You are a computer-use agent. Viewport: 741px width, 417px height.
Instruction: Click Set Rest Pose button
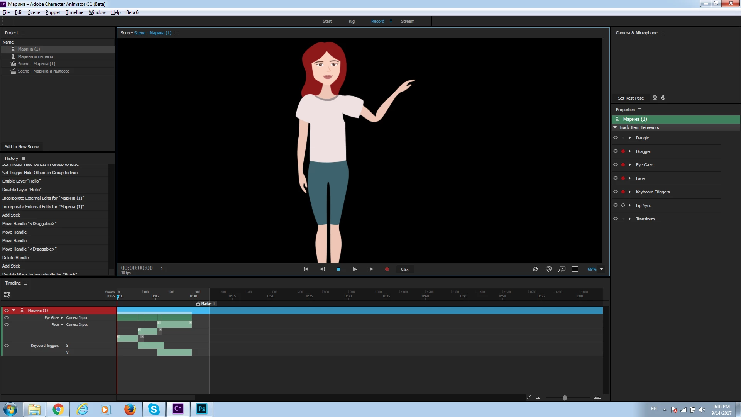point(631,98)
